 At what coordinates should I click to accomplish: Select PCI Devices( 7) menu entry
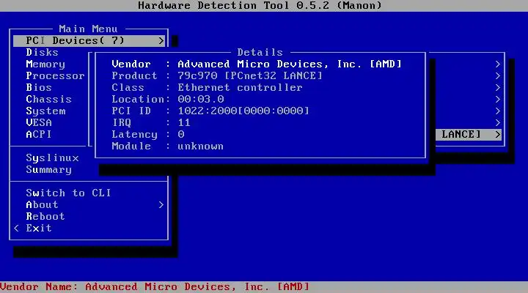coord(89,41)
